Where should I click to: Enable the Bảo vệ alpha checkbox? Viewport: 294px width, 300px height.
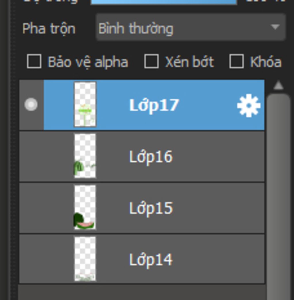pos(34,61)
